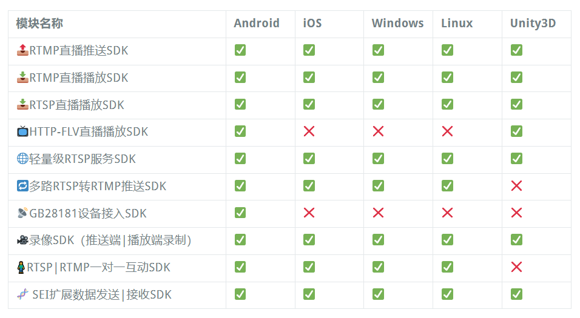Image resolution: width=580 pixels, height=318 pixels.
Task: Click Linux red cross in GB28181设备接入SDK row
Action: pyautogui.click(x=447, y=213)
